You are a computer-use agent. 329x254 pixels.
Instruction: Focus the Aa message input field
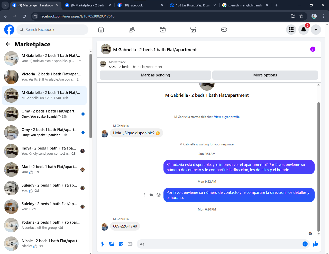[220, 244]
